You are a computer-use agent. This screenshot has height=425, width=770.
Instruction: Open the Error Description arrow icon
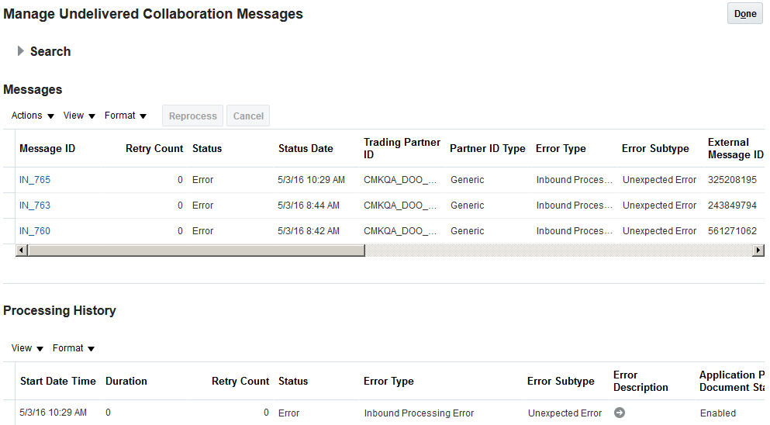click(619, 413)
